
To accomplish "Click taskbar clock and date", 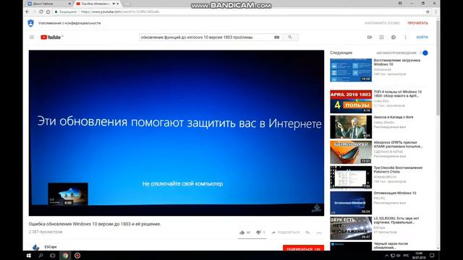I will (419, 256).
